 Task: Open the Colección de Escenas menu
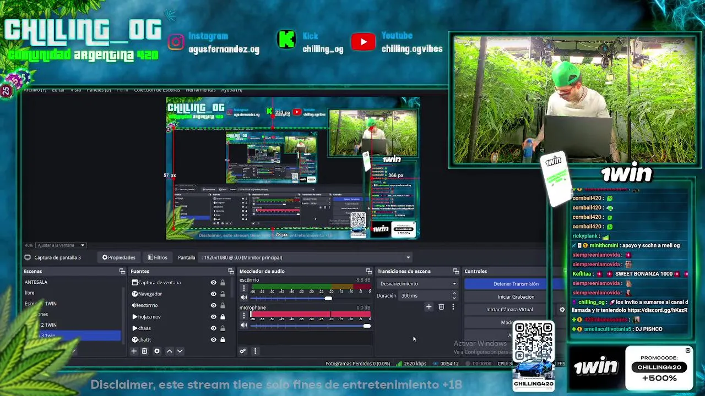point(157,90)
